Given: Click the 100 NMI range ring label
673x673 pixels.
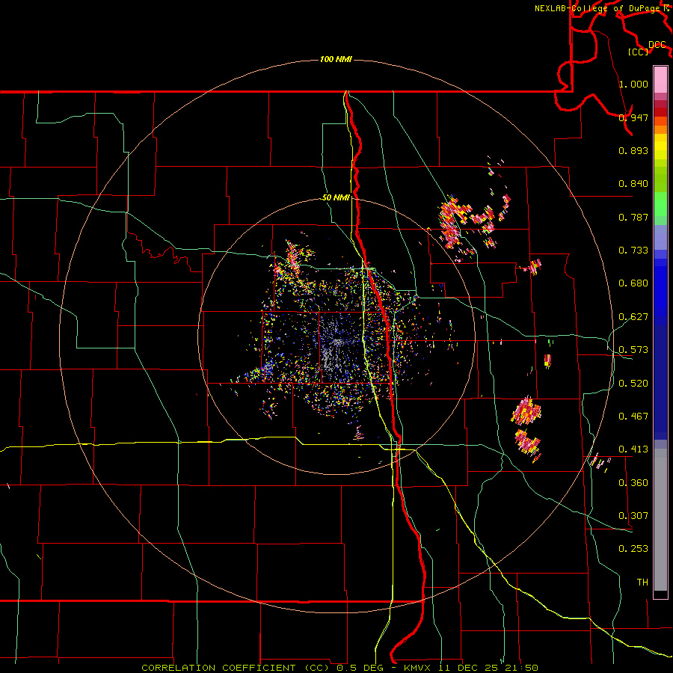Looking at the screenshot, I should click(x=336, y=59).
